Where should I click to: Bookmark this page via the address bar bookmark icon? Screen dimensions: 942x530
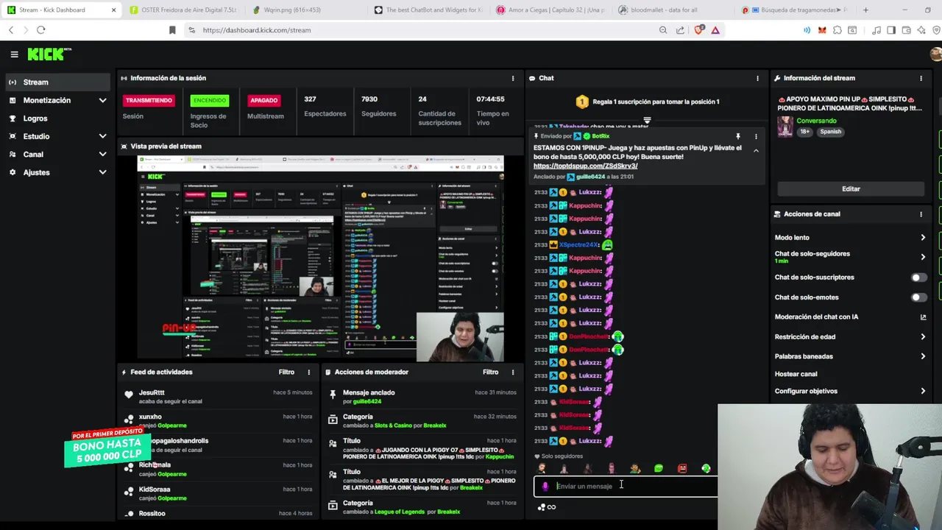(172, 30)
